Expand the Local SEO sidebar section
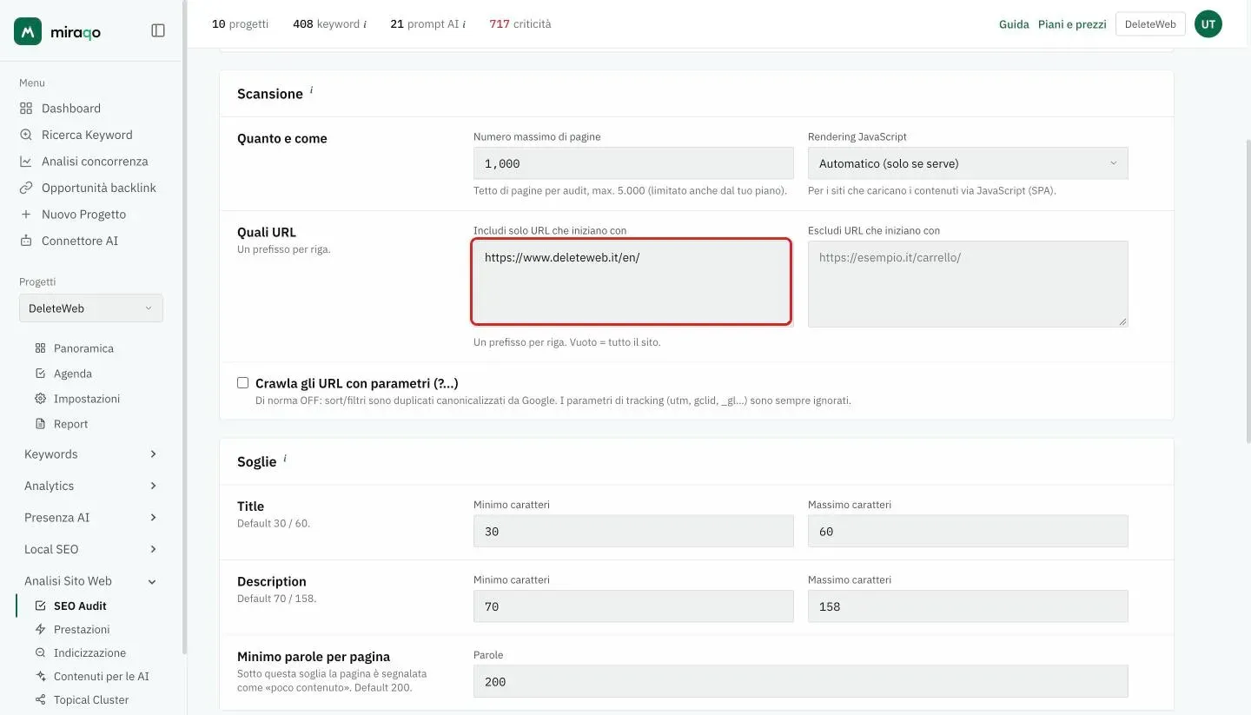 (x=90, y=549)
